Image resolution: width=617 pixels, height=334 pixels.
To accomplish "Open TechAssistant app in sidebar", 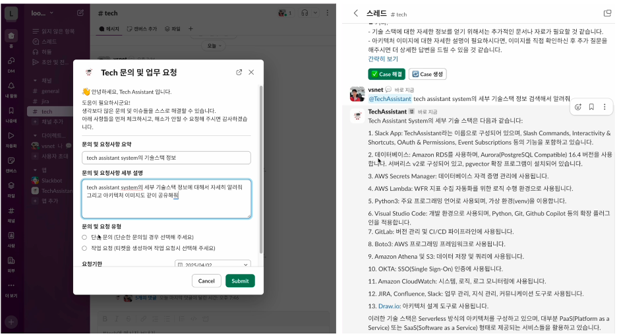I will coord(53,191).
